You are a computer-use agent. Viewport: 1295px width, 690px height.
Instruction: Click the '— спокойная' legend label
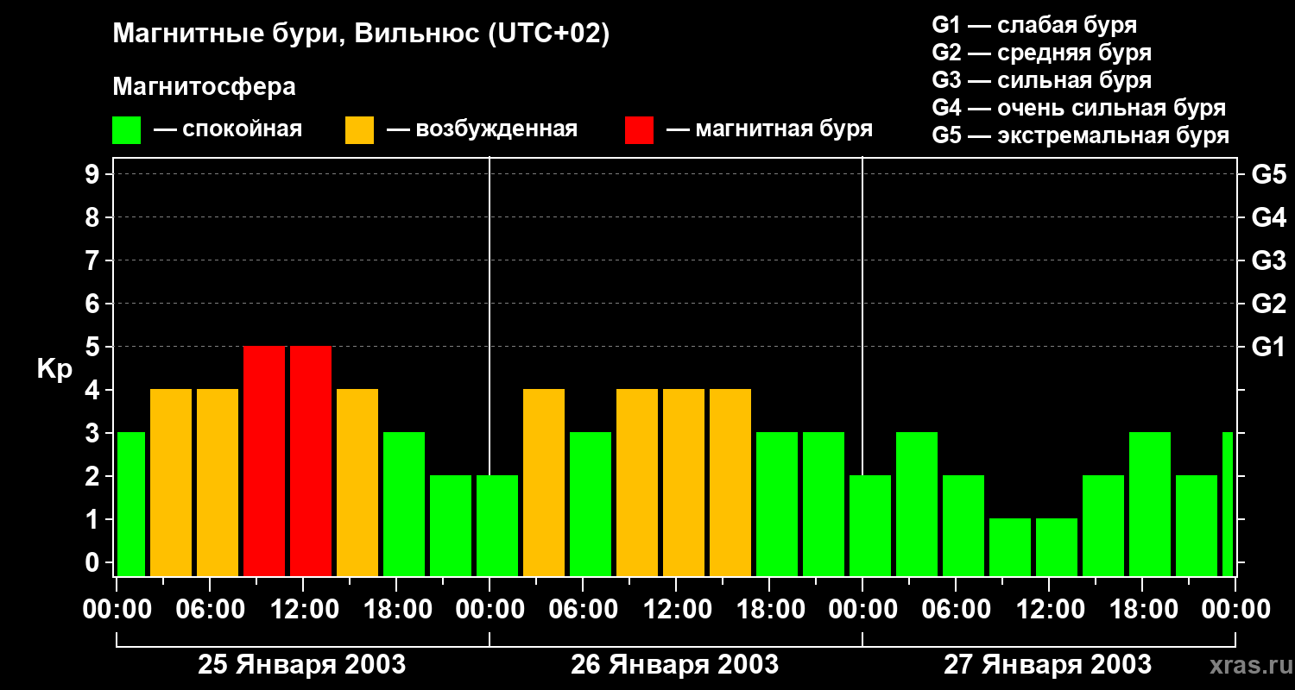[x=228, y=129]
